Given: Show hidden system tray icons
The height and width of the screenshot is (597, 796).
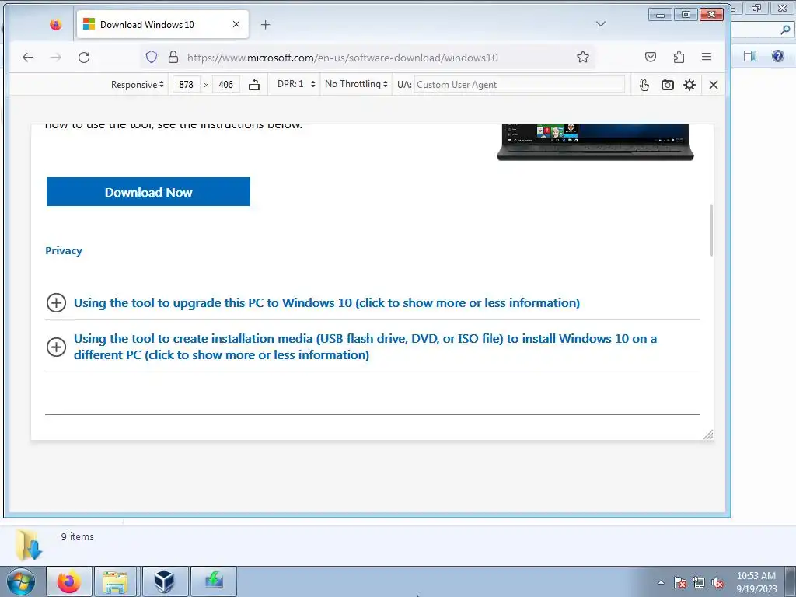Looking at the screenshot, I should [661, 582].
